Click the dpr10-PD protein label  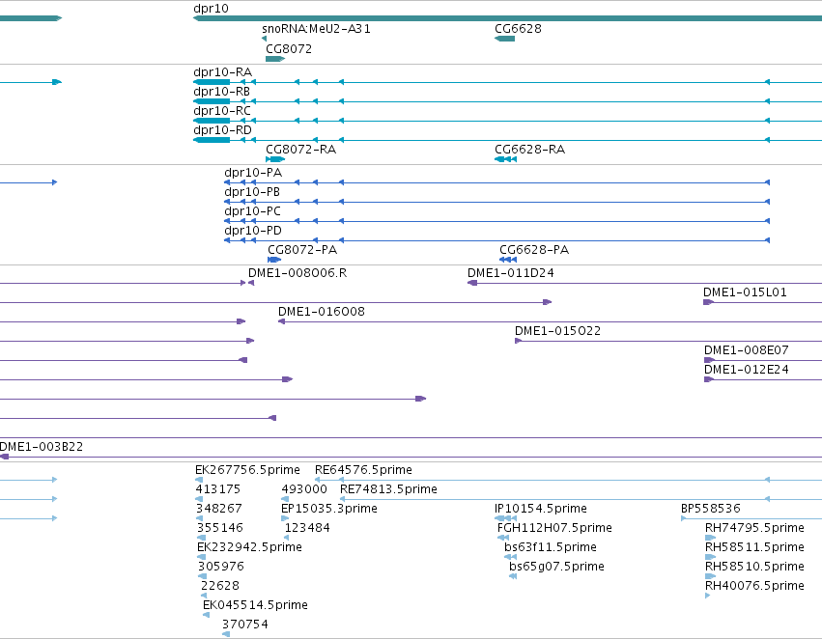pos(253,231)
